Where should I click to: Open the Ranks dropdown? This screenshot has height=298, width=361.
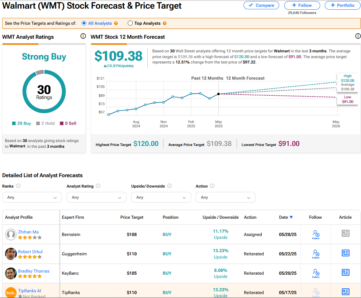click(x=32, y=197)
